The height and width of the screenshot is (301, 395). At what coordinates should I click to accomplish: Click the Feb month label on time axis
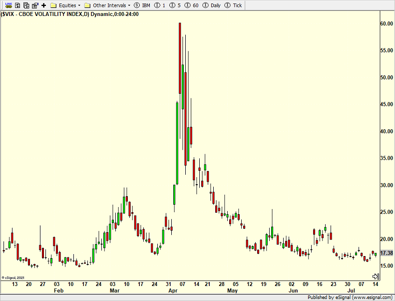[x=59, y=291]
